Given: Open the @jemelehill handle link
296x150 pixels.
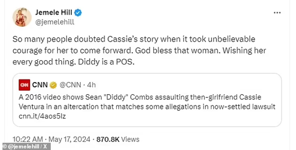Looking at the screenshot, I should pyautogui.click(x=55, y=22).
